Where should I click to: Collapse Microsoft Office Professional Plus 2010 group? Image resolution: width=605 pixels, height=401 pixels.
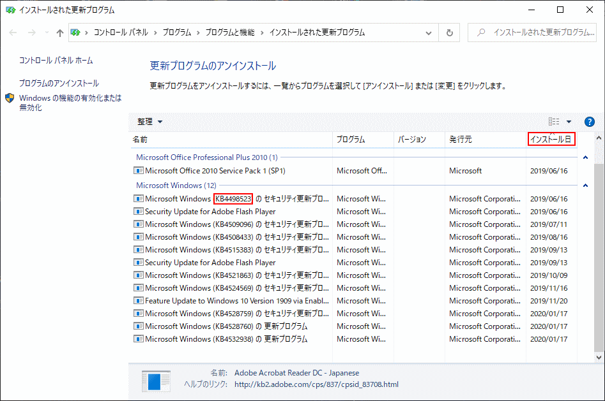pyautogui.click(x=585, y=157)
